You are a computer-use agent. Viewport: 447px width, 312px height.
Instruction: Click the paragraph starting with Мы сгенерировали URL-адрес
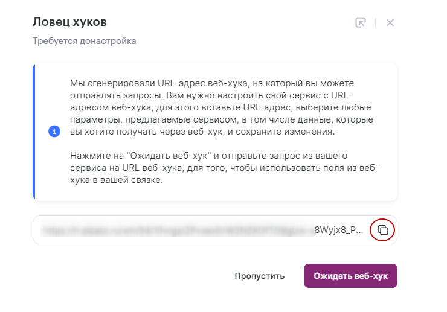[222, 107]
